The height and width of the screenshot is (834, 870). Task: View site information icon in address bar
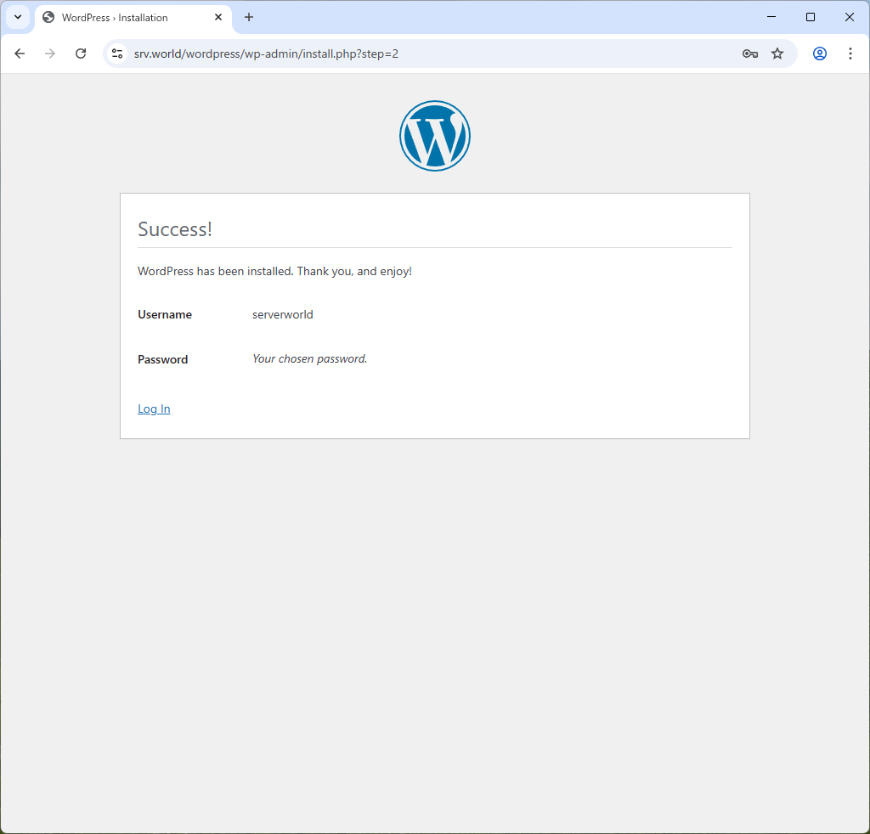(117, 54)
